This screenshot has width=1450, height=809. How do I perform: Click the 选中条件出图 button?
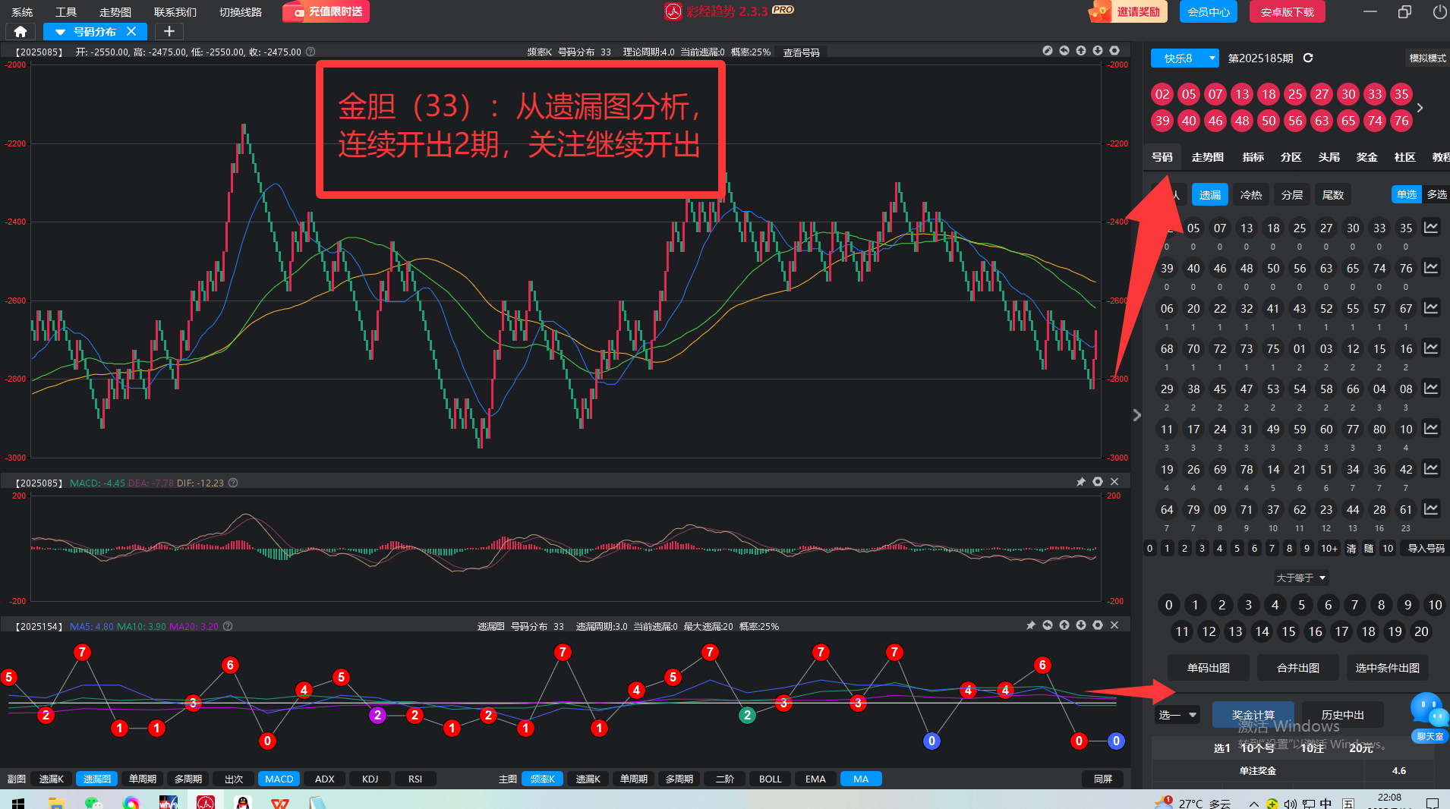pos(1388,668)
